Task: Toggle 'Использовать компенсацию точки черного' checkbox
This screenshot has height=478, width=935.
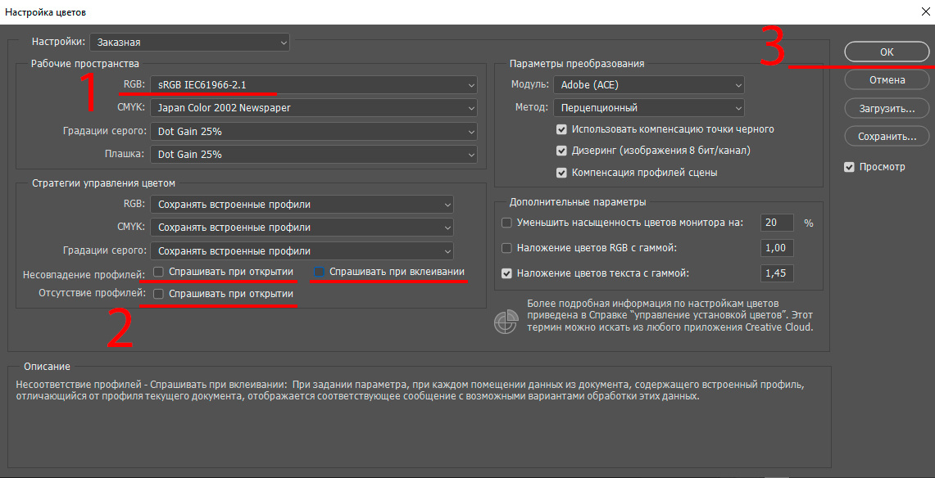Action: coord(561,129)
